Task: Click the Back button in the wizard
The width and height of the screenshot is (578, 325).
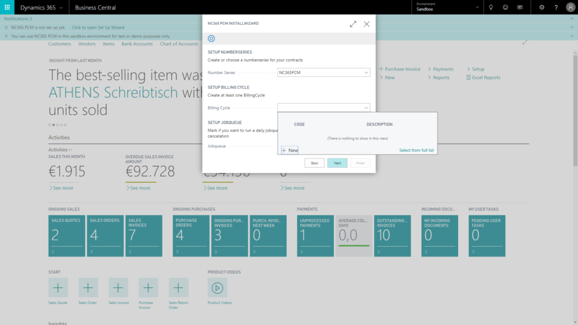Action: [314, 163]
